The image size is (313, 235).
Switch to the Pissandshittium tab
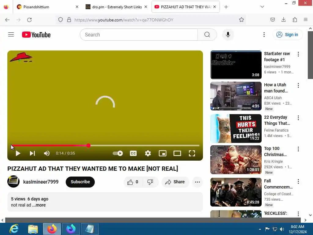point(47,7)
